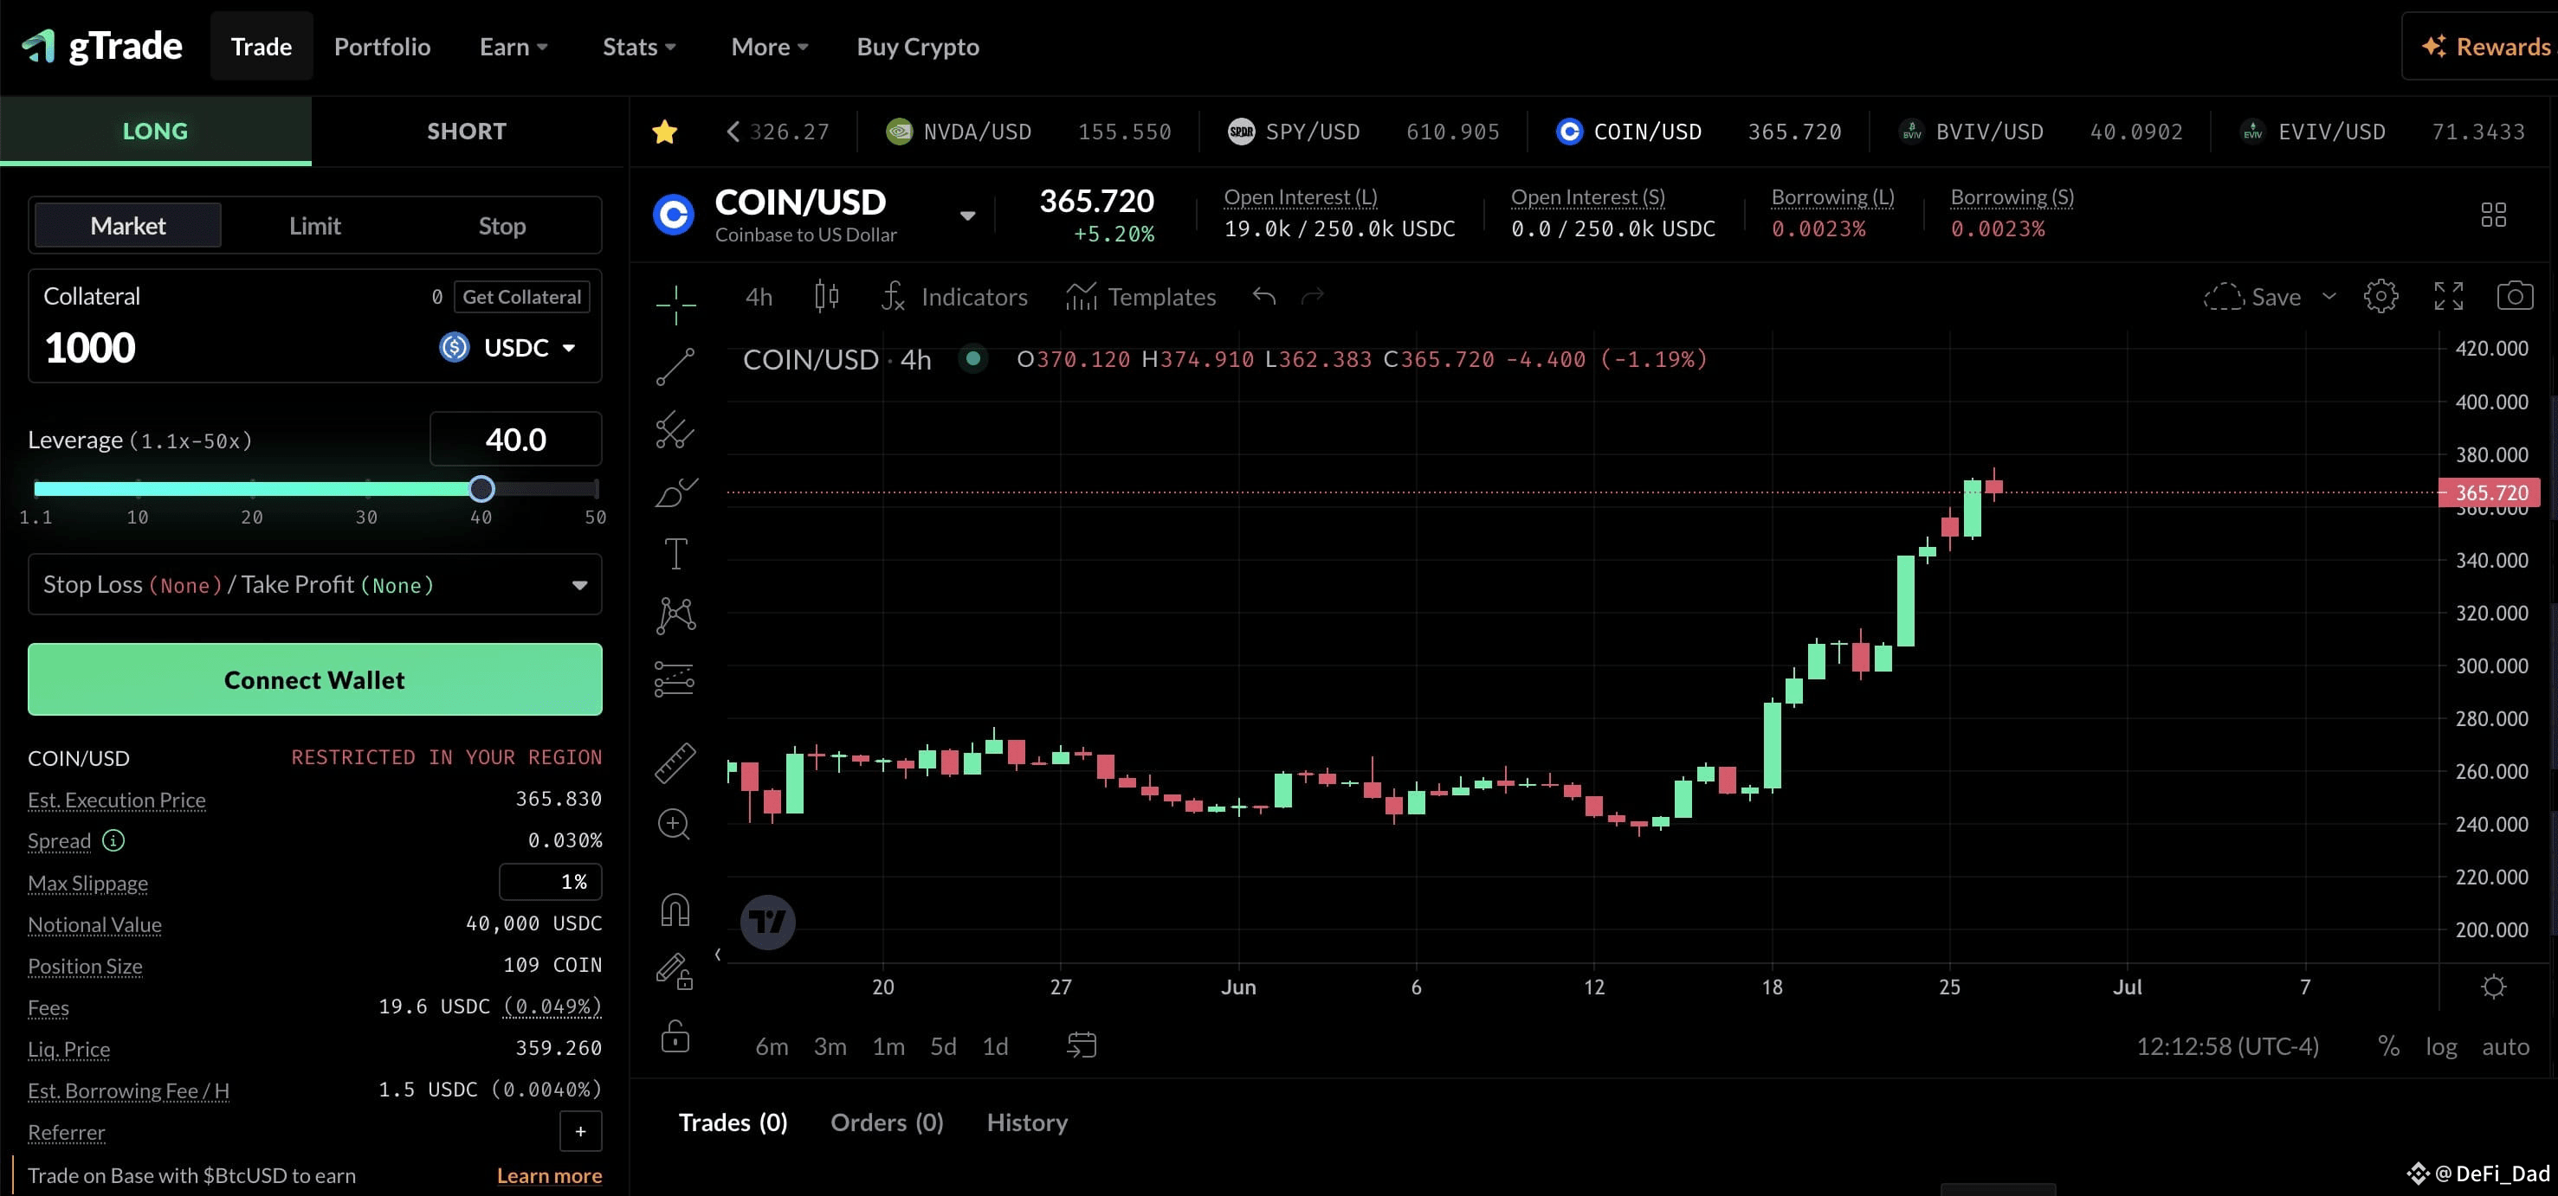Enter fullscreen chart mode
The image size is (2558, 1196).
click(2449, 296)
